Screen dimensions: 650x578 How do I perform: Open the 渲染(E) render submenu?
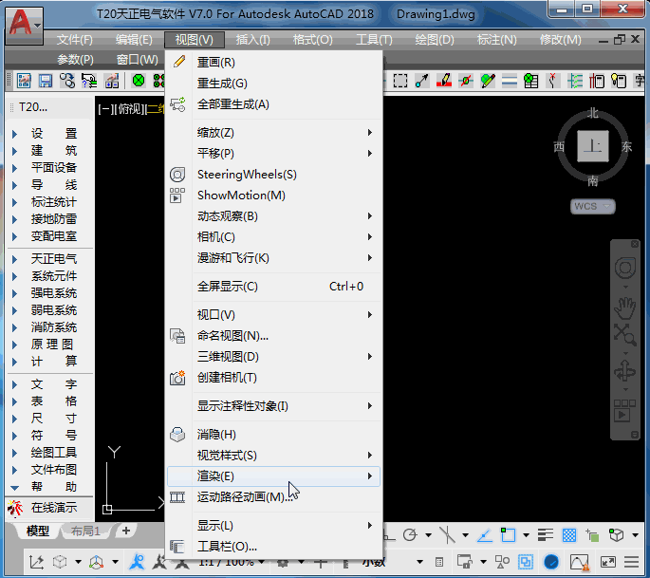tap(273, 476)
